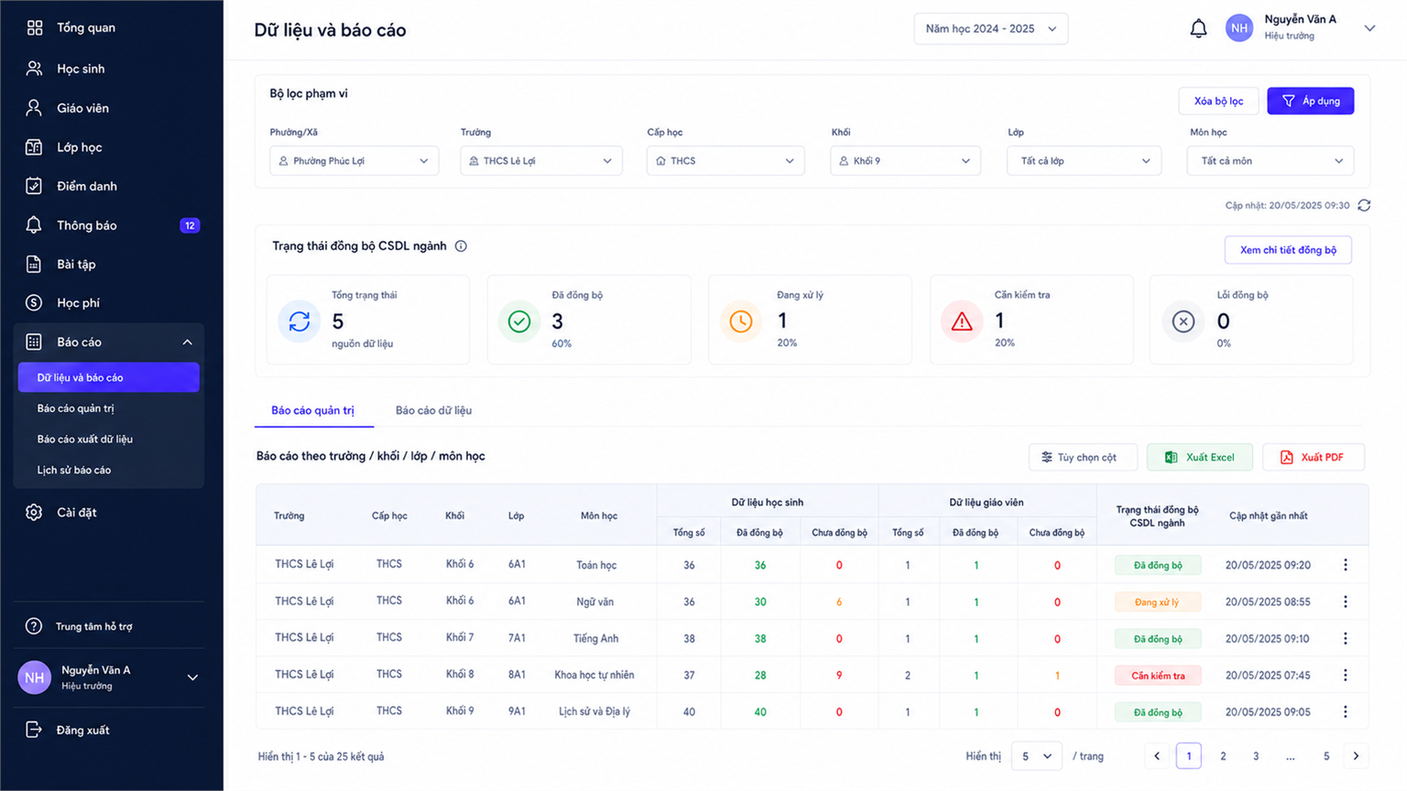
Task: Go to next results page arrow
Action: (1356, 756)
